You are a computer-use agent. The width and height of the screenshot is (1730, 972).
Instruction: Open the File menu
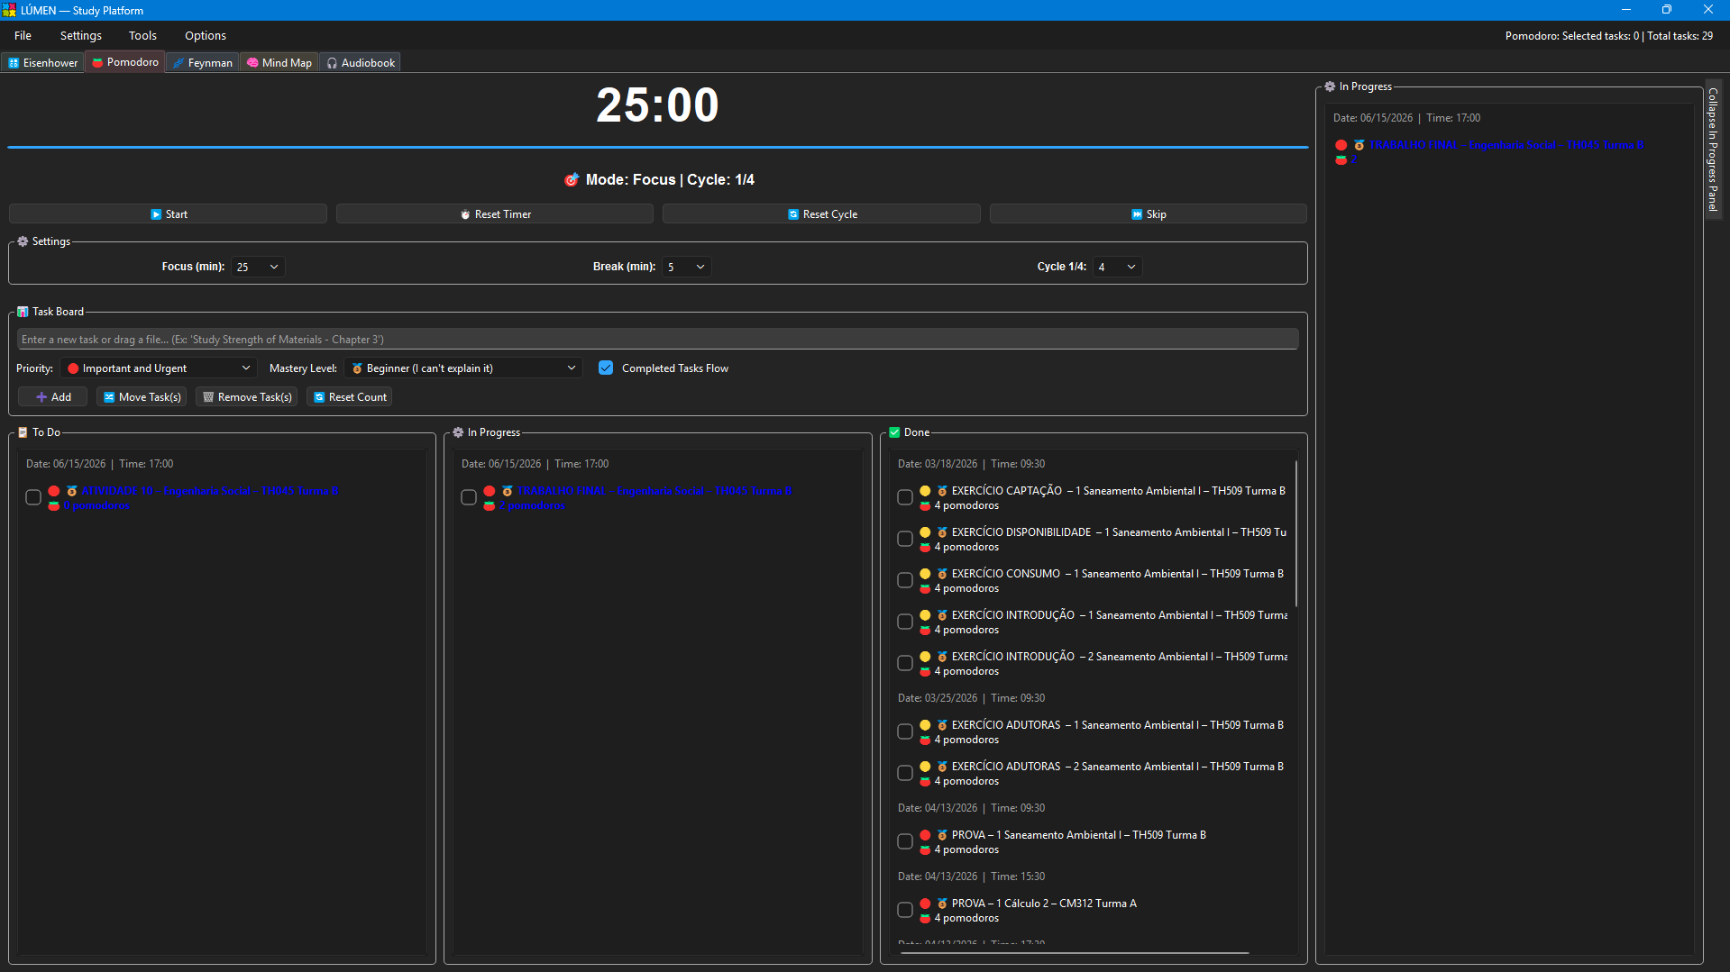tap(23, 35)
